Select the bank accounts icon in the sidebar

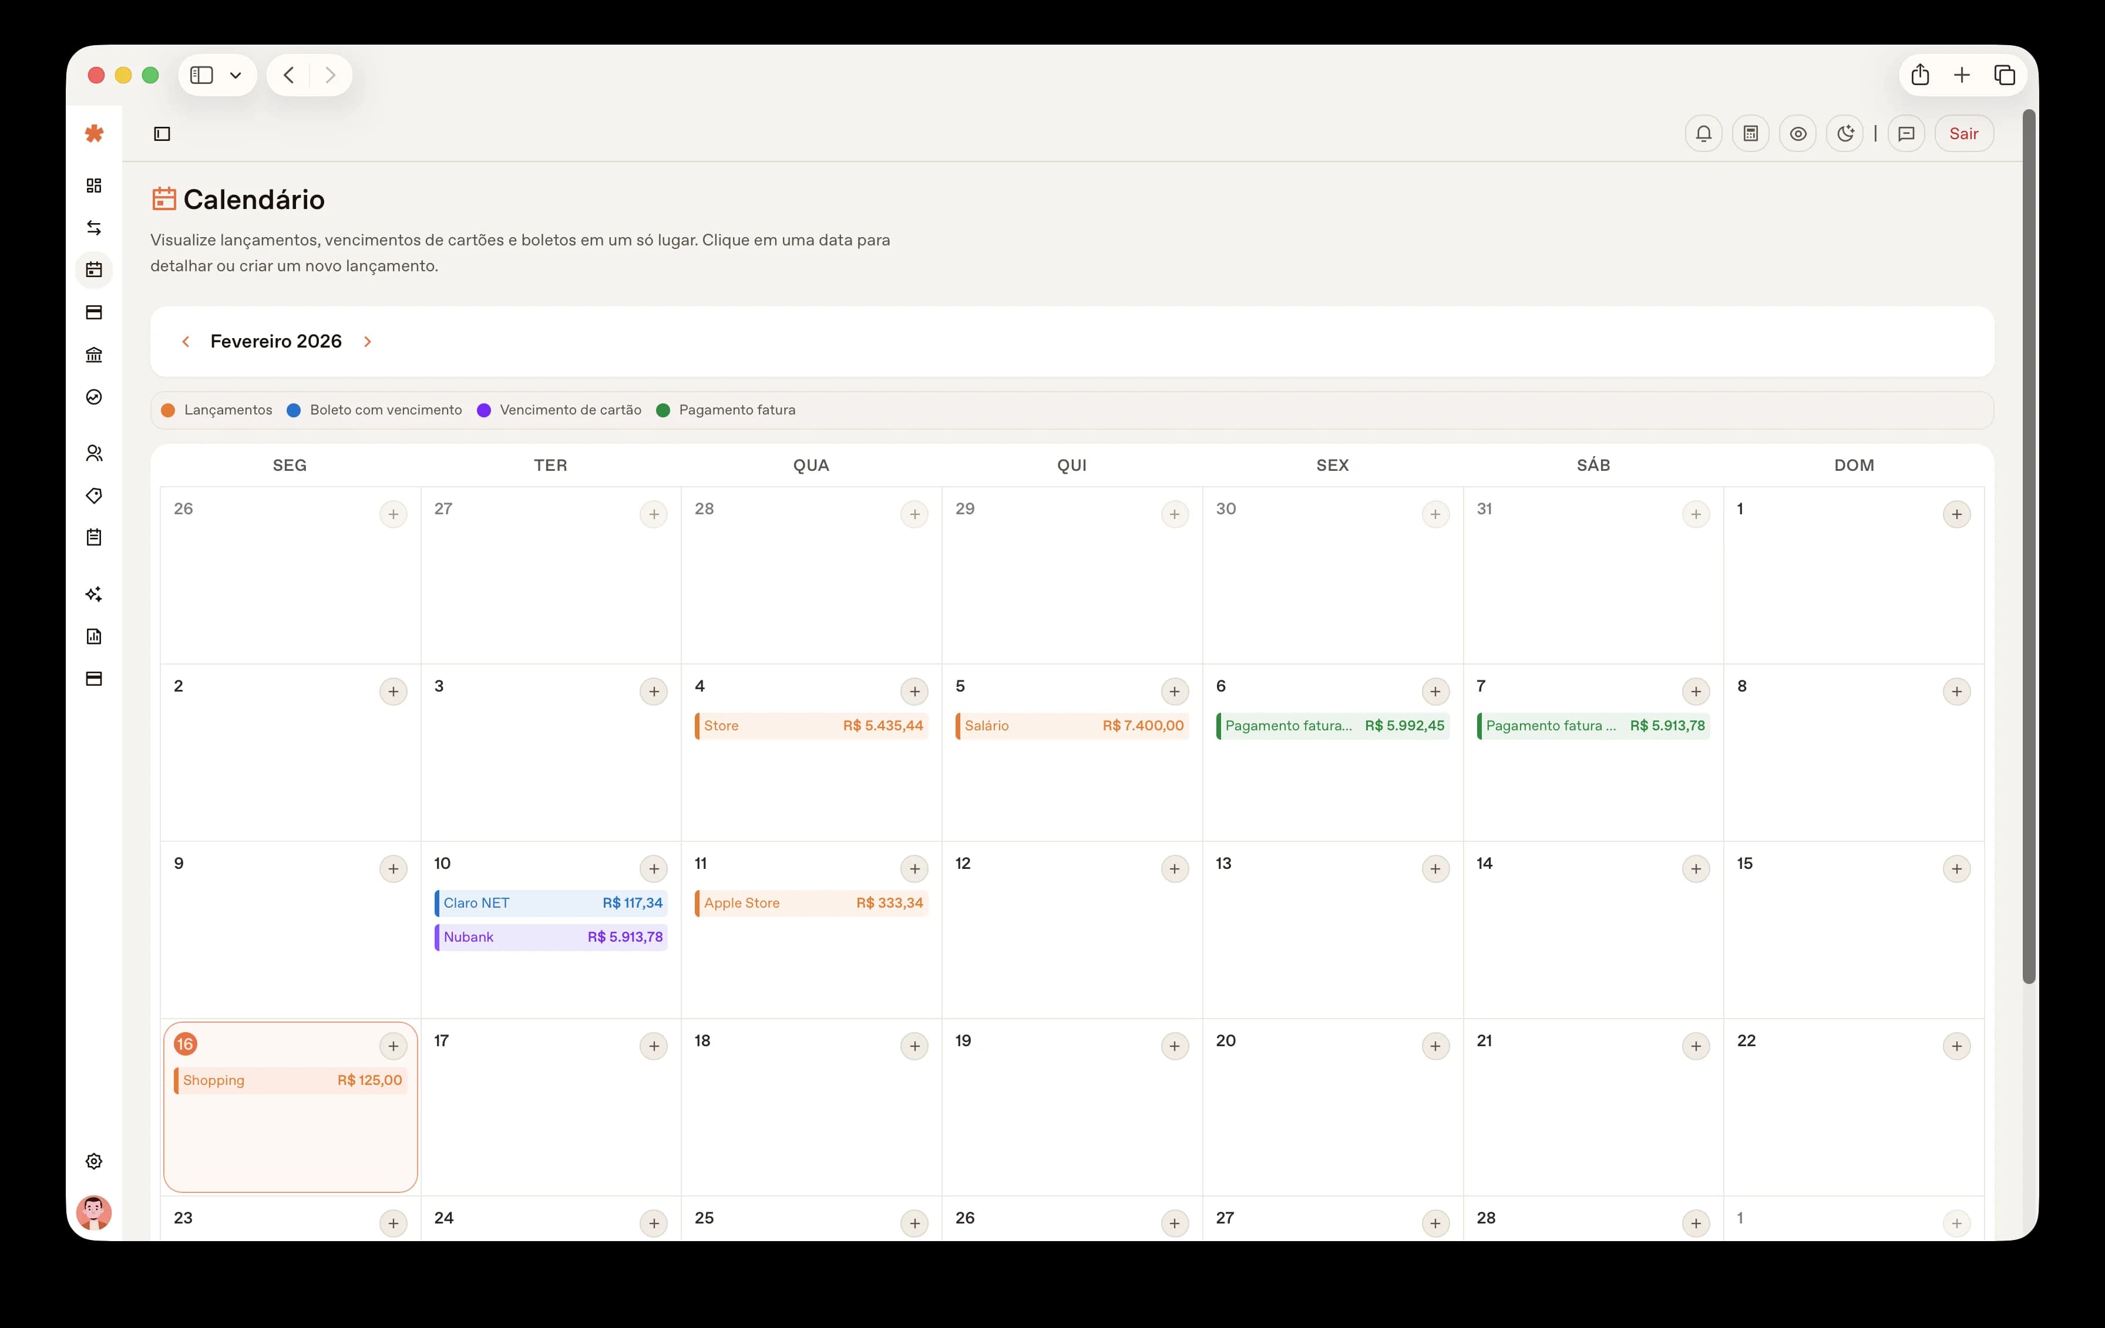(x=93, y=354)
